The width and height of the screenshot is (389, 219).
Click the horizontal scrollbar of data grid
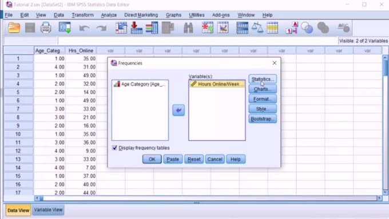[x=208, y=198]
